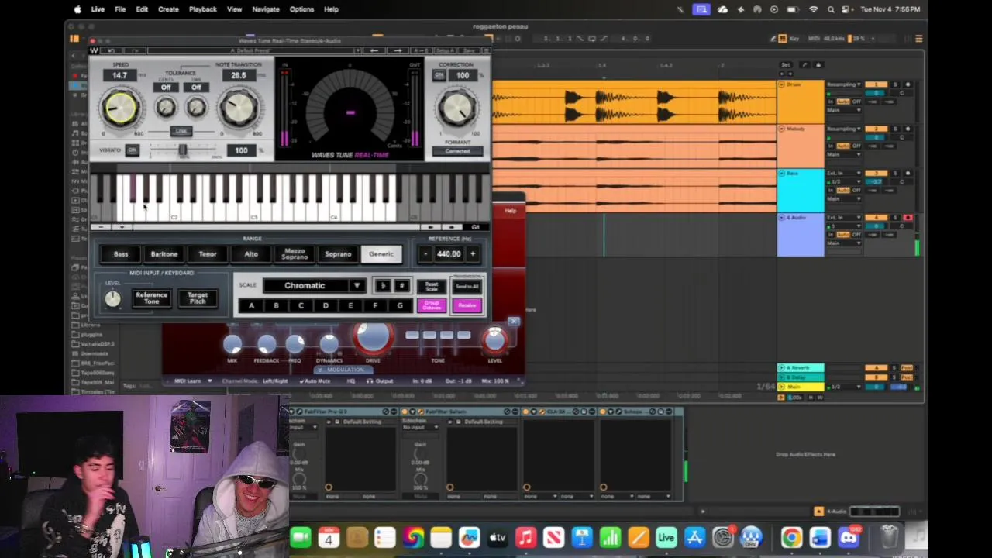Click the Vibrato amount slider handle
The height and width of the screenshot is (558, 992).
tap(182, 150)
